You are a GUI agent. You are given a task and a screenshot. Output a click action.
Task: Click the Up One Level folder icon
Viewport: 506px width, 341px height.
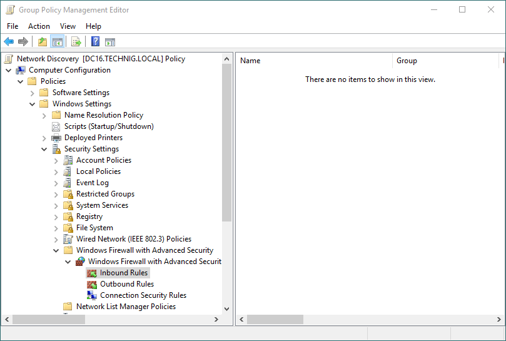coord(43,42)
